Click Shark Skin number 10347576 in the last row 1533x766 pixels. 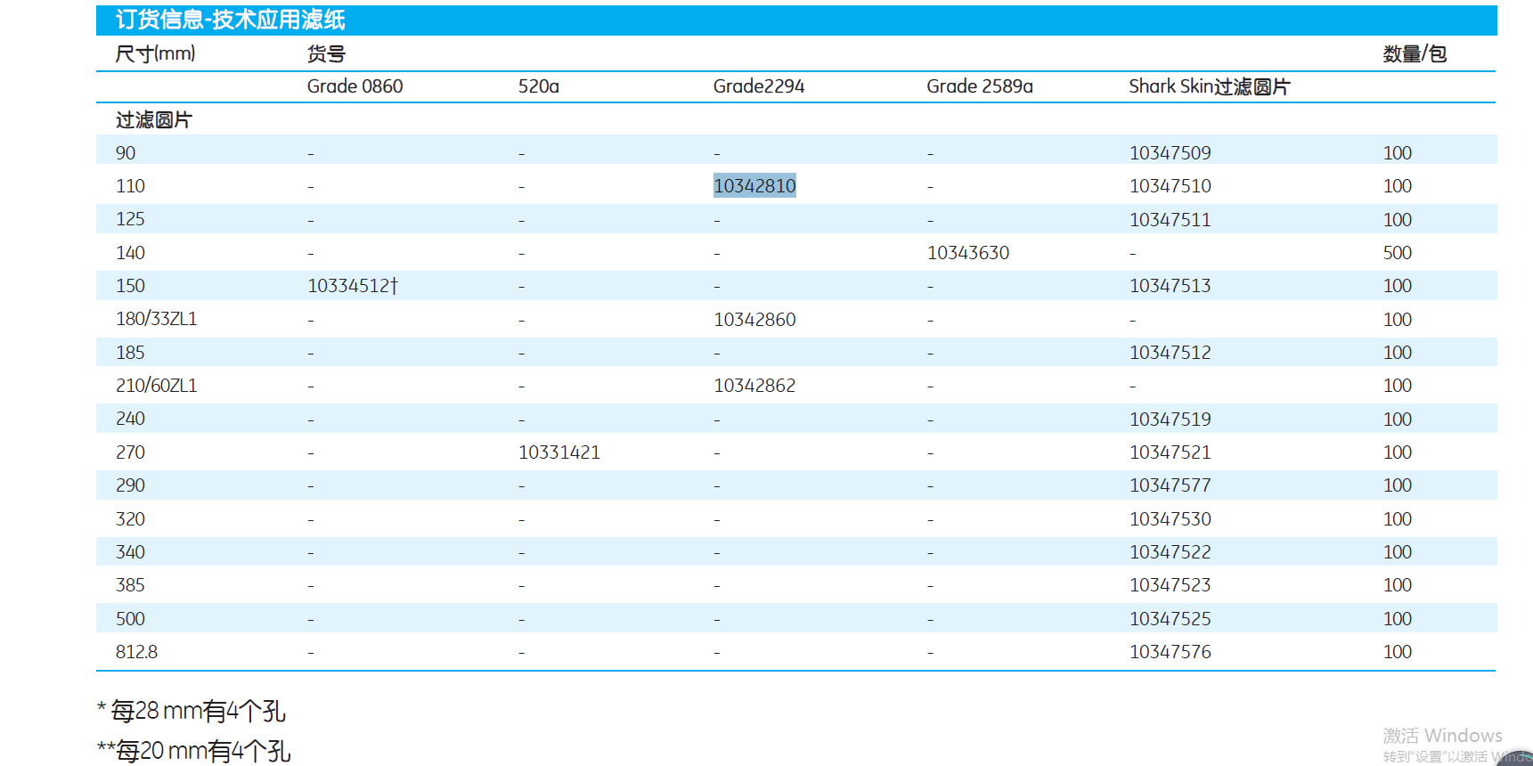pyautogui.click(x=1170, y=652)
